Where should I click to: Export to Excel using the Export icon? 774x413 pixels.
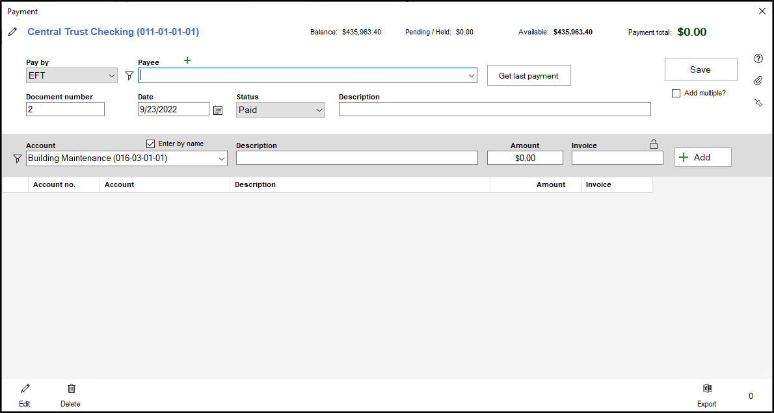(x=707, y=389)
